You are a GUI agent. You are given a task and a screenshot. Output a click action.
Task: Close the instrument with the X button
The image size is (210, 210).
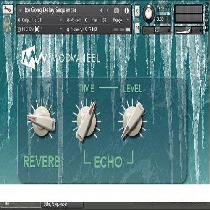tap(207, 6)
